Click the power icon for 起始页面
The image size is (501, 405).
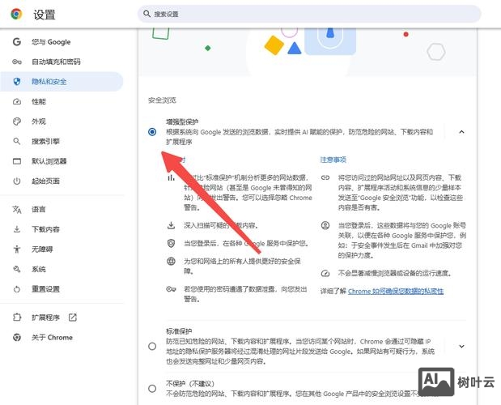click(x=17, y=181)
